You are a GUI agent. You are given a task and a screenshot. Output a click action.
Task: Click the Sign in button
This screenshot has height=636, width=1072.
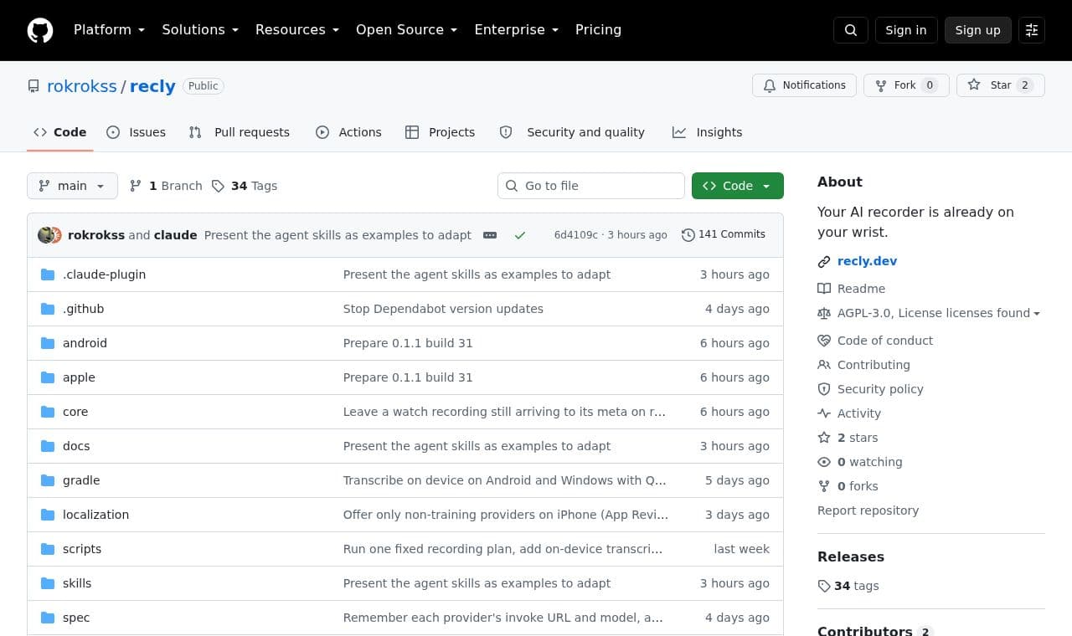pos(906,30)
